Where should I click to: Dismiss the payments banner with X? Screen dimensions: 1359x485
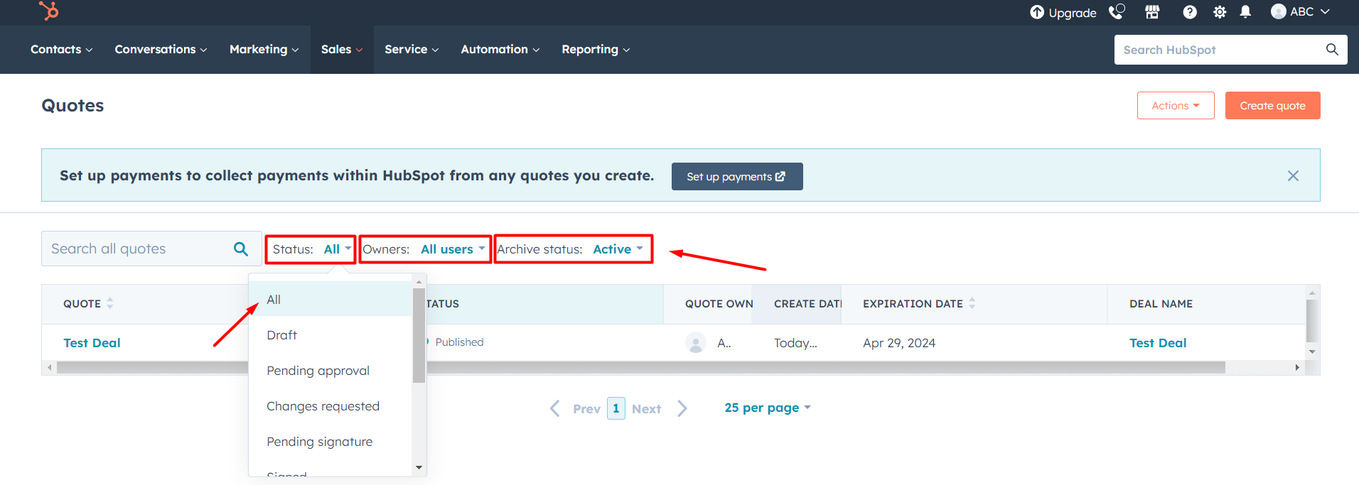[x=1293, y=175]
